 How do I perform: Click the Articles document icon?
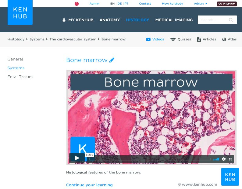[x=199, y=40]
